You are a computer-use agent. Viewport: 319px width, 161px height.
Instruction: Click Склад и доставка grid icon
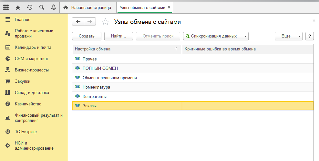click(8, 92)
